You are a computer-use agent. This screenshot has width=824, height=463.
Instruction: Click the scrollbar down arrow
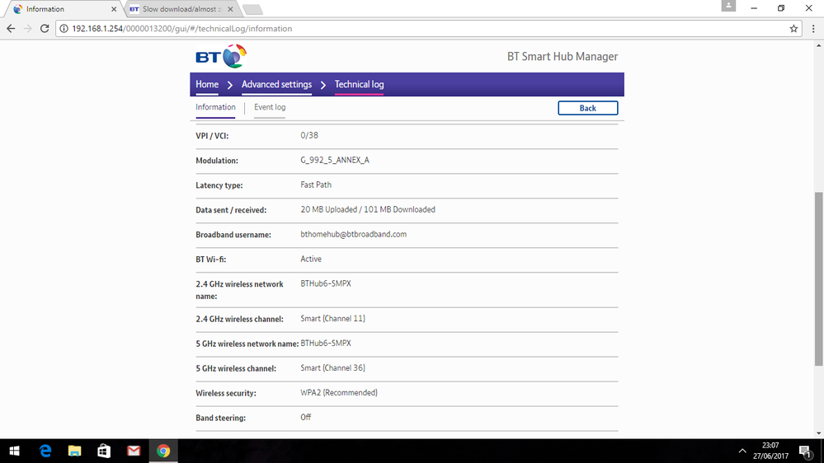coord(818,433)
